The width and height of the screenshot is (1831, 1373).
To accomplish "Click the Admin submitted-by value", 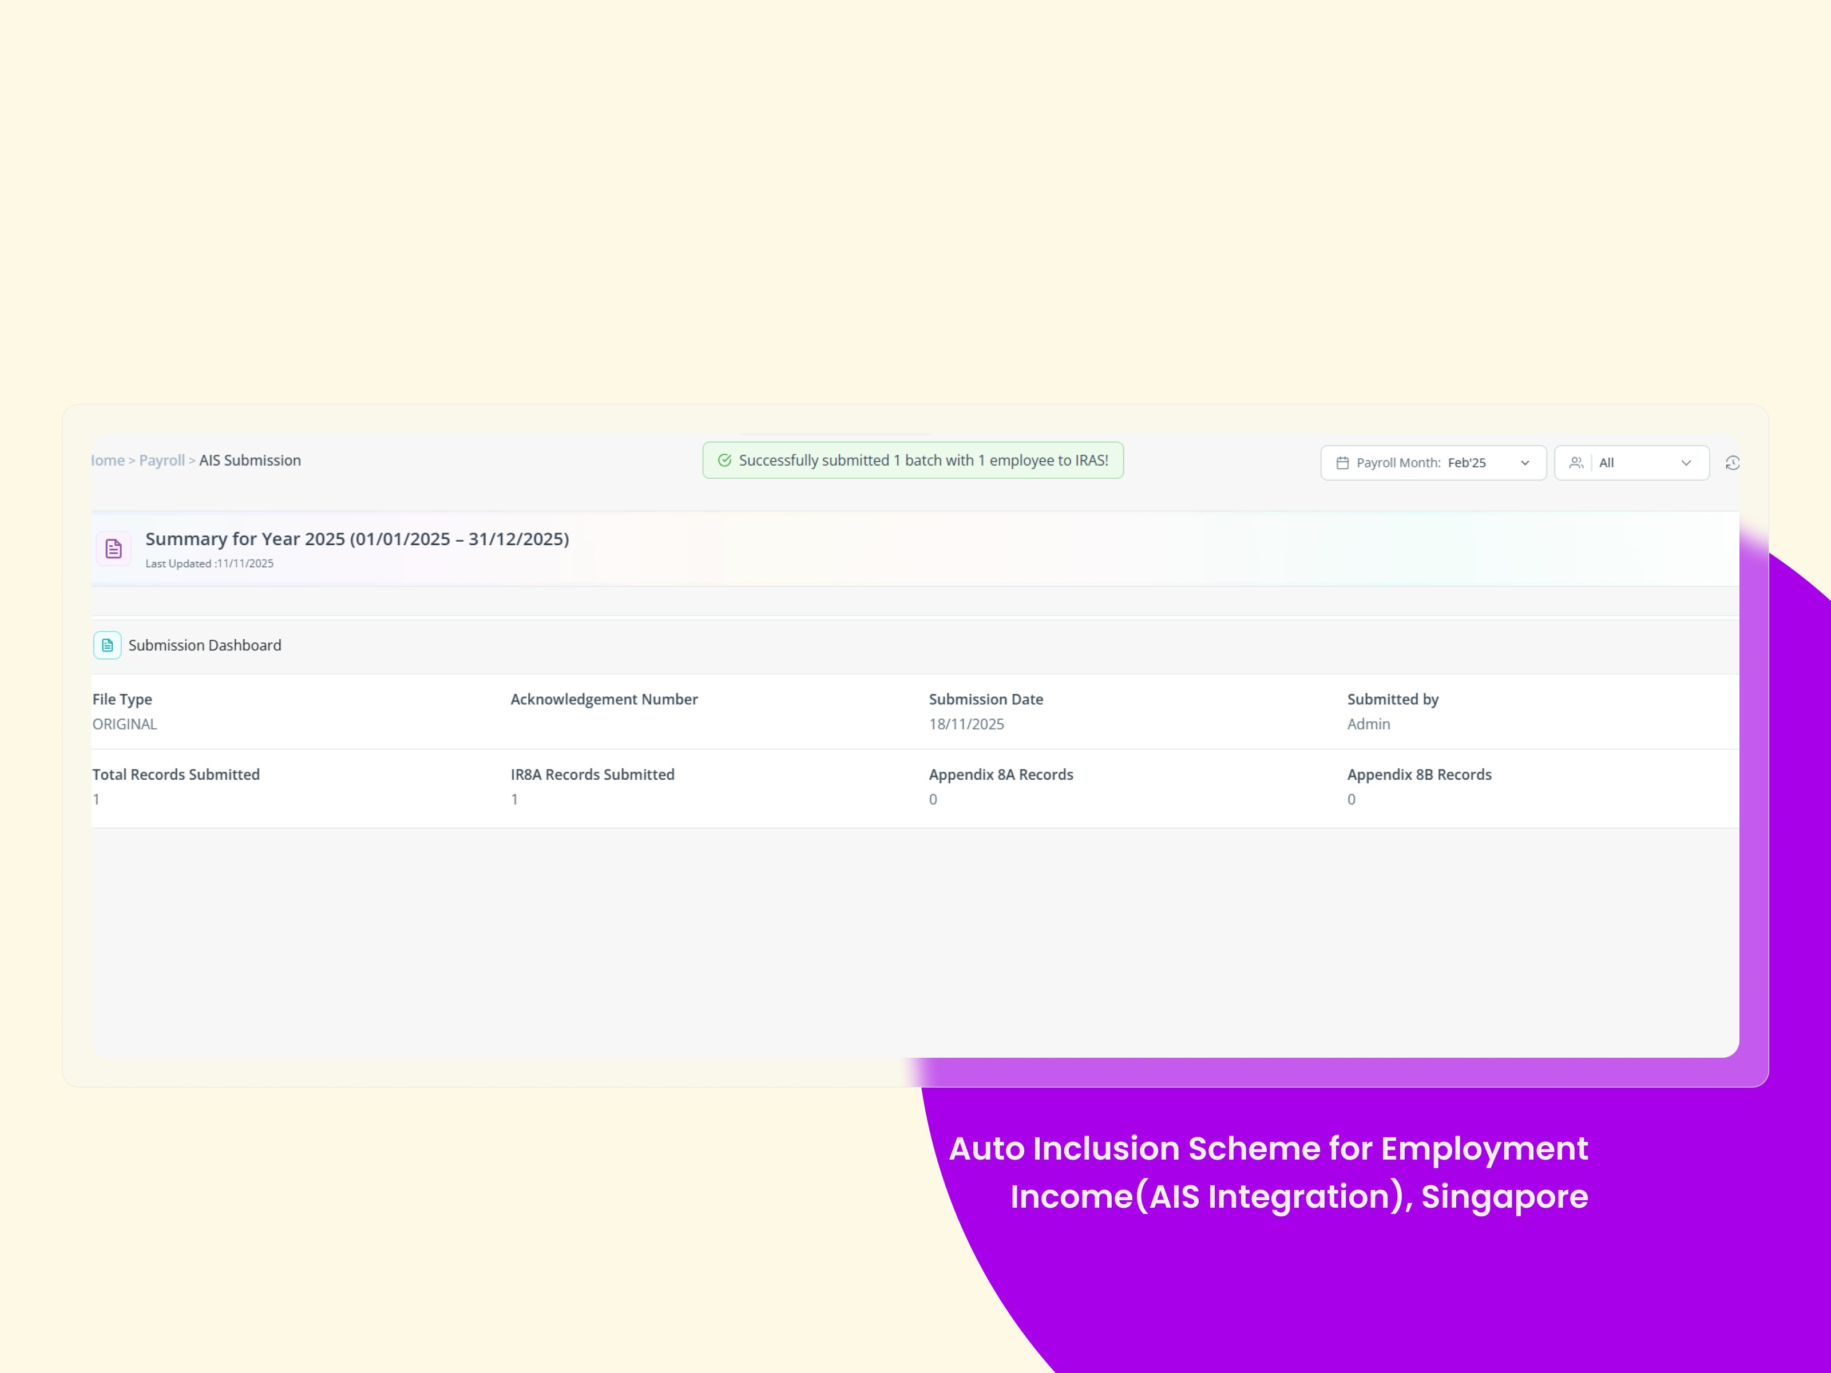I will point(1368,724).
